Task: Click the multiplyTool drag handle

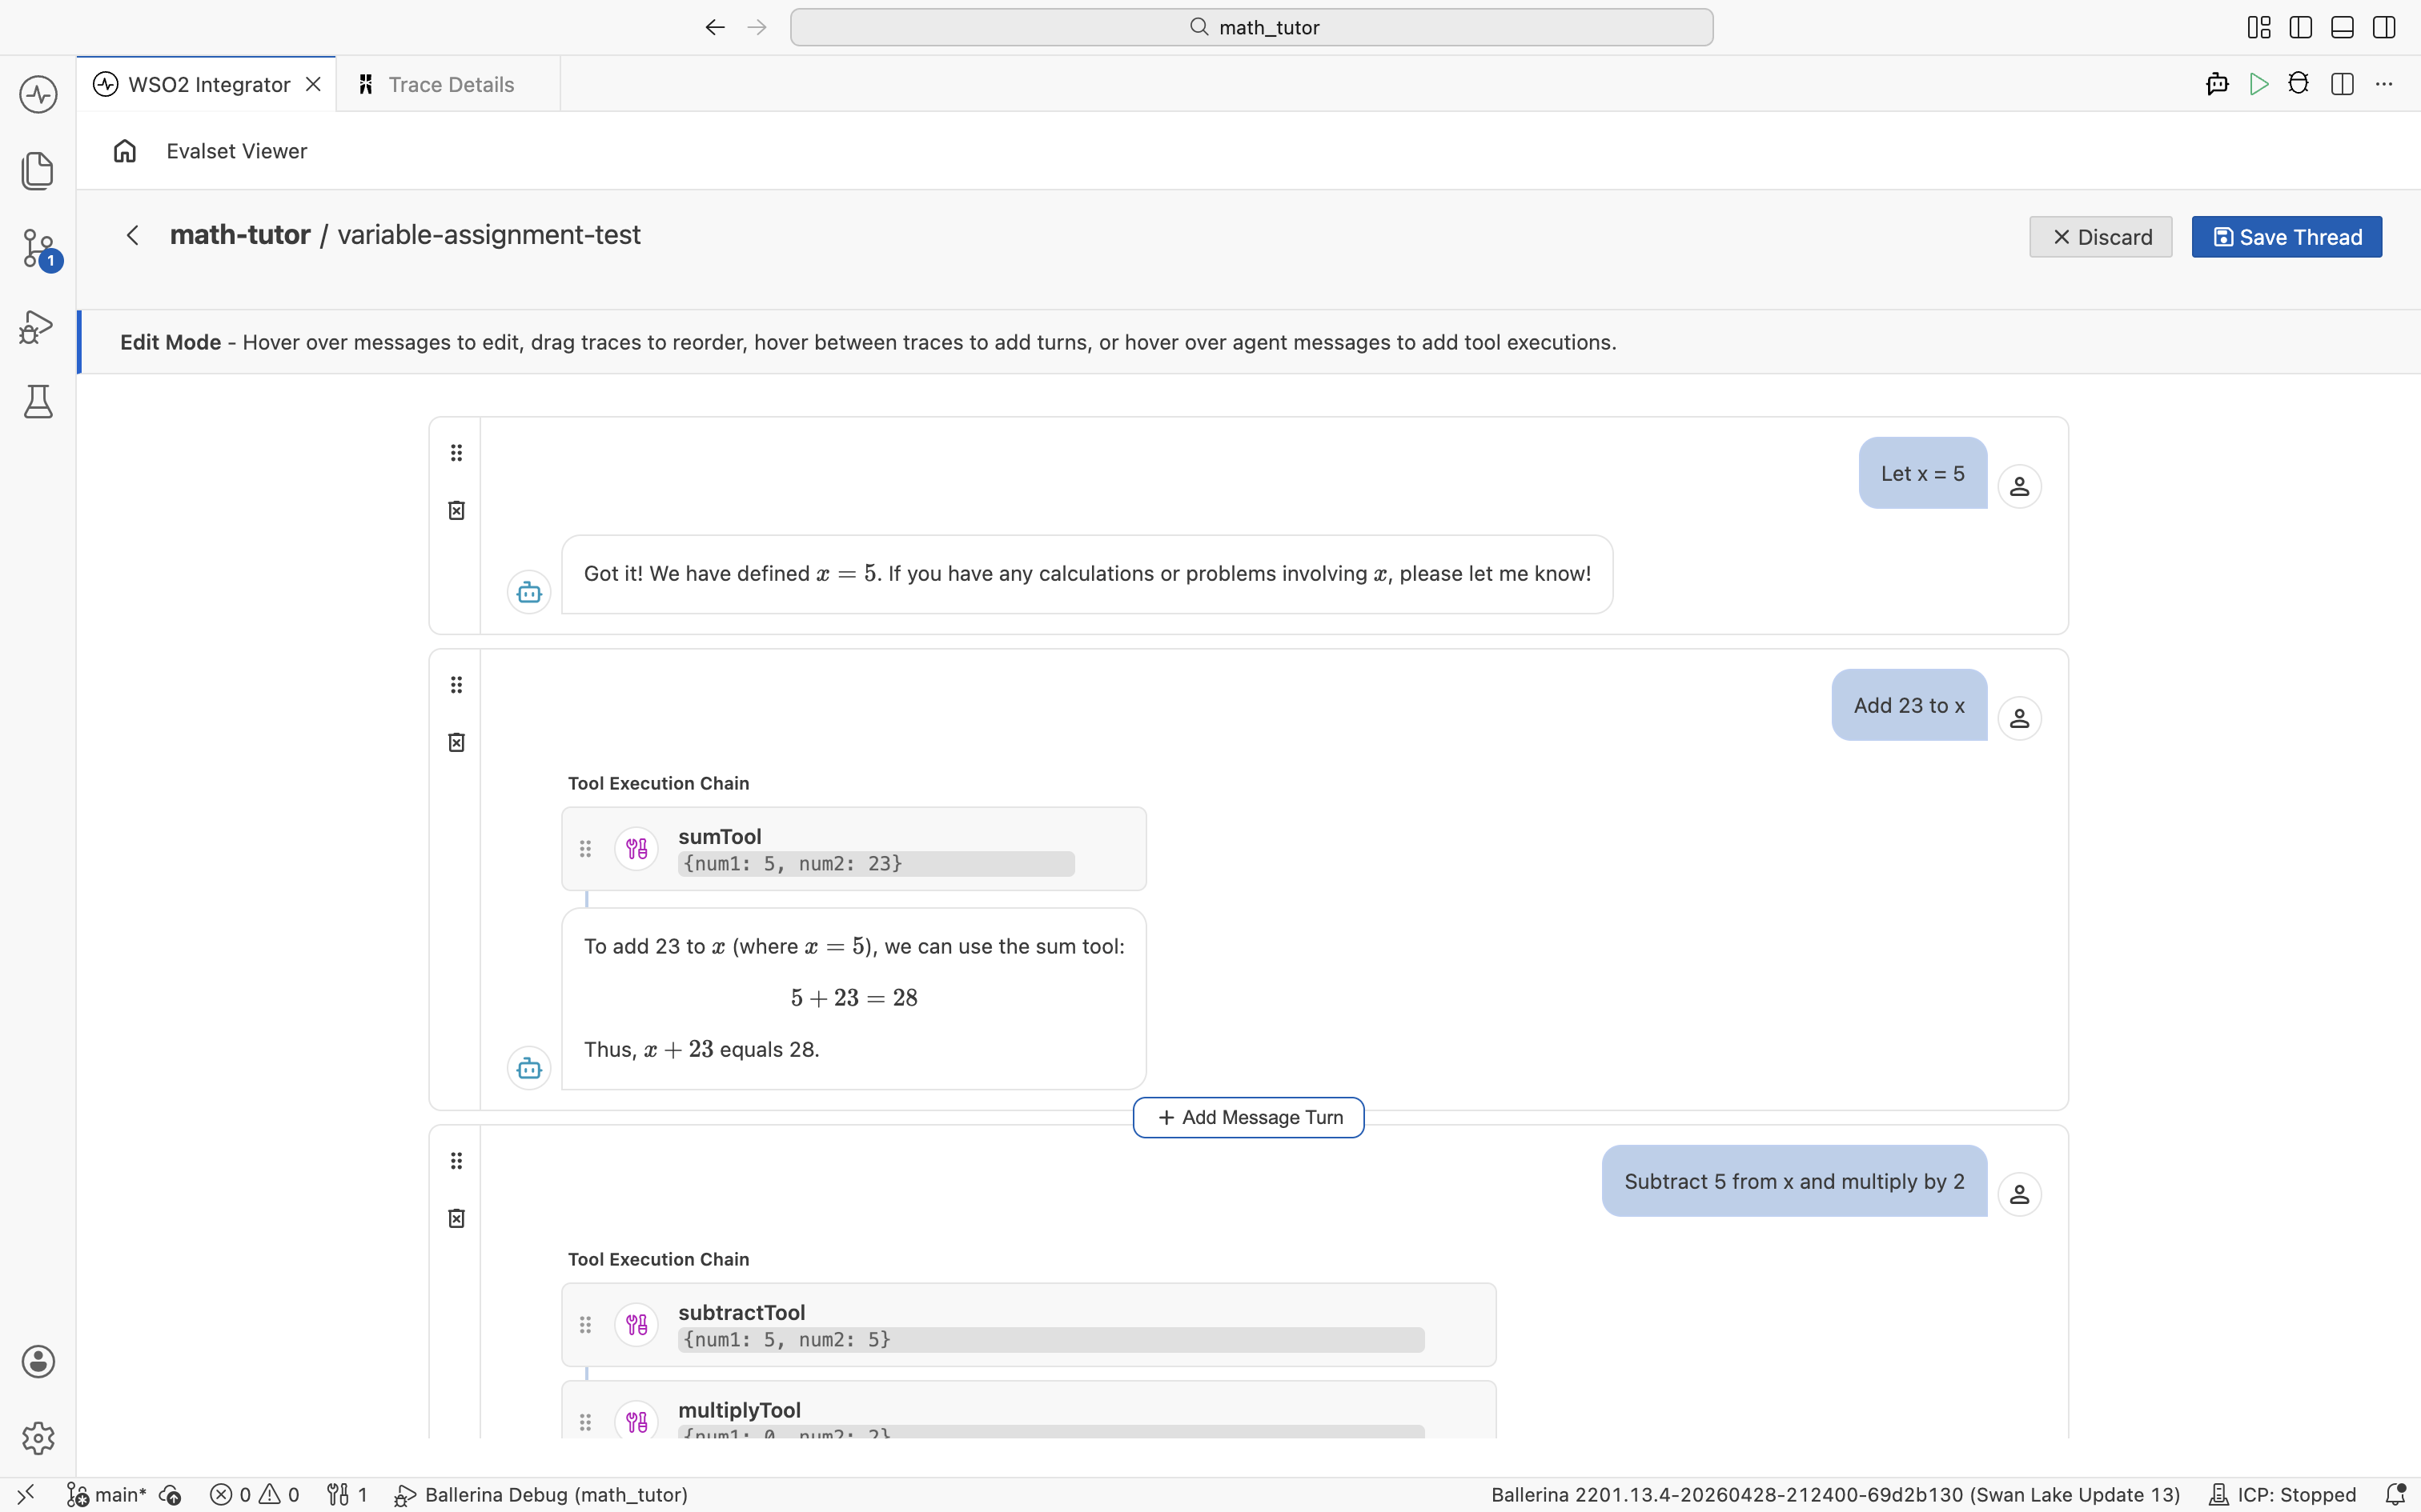Action: [x=585, y=1422]
